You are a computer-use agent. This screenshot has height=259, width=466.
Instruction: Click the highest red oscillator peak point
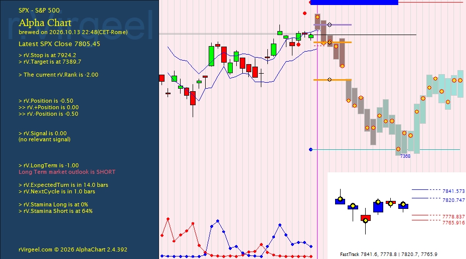[x=168, y=219]
